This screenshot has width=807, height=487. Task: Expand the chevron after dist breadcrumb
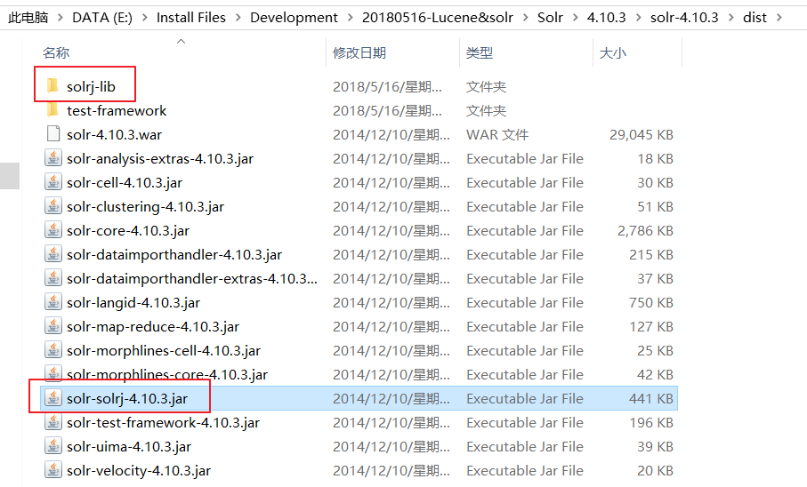[x=779, y=18]
